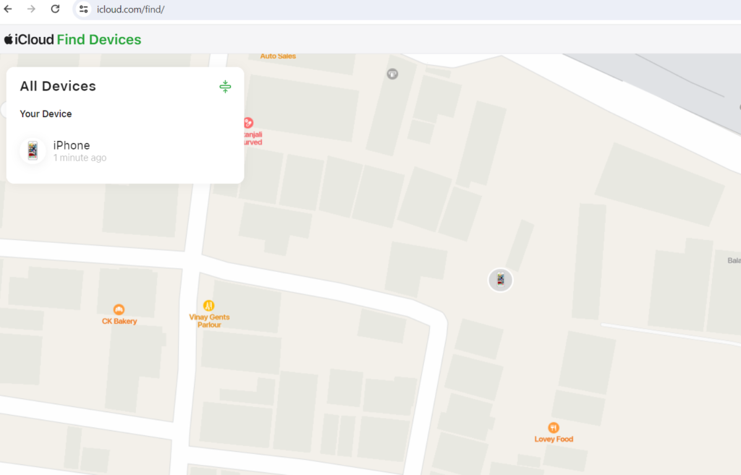This screenshot has height=475, width=741.
Task: Collapse the All Devices panel
Action: [x=226, y=87]
